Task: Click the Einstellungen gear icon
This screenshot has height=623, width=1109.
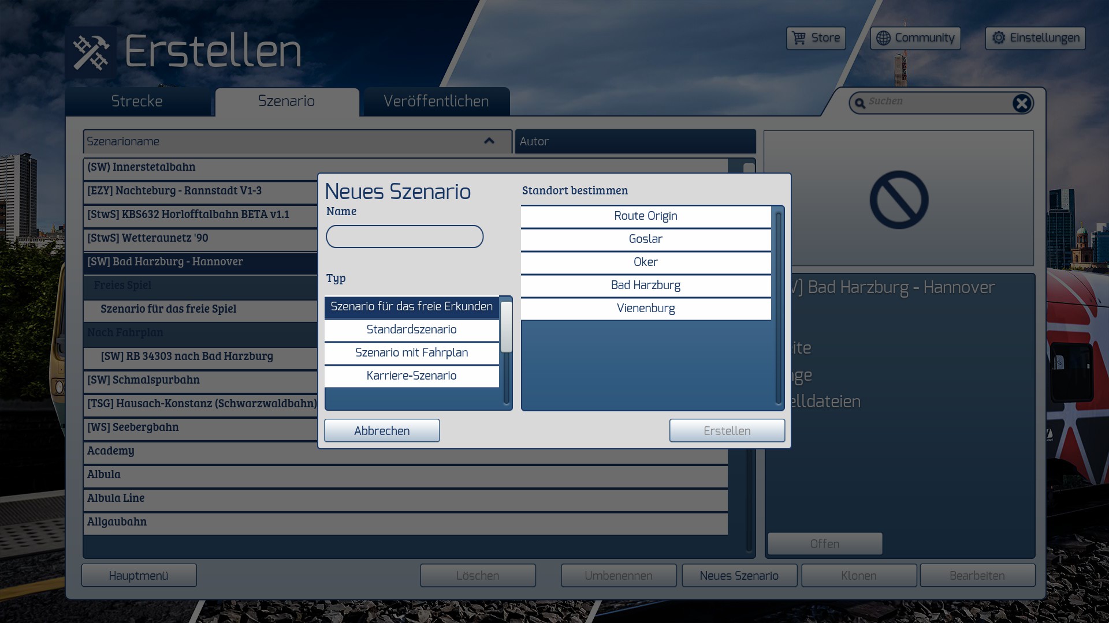Action: pyautogui.click(x=998, y=38)
